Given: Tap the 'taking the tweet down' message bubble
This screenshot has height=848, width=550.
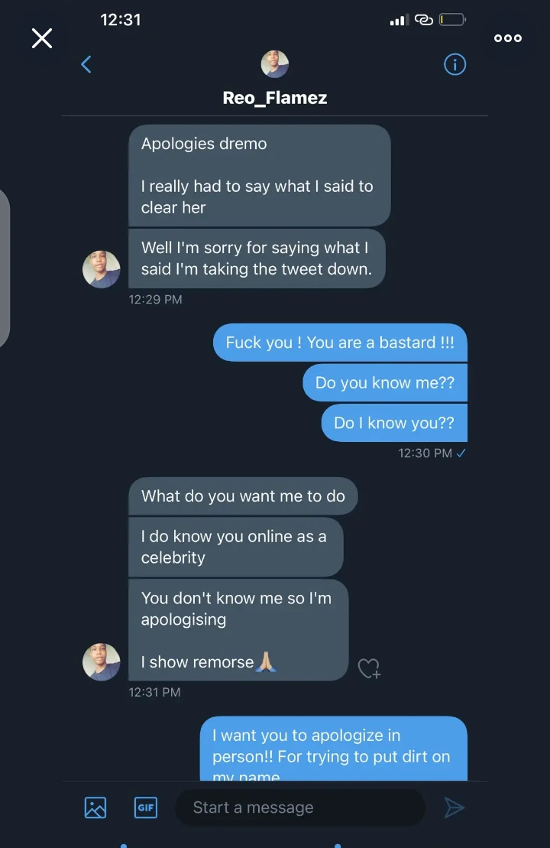Looking at the screenshot, I should 256,258.
